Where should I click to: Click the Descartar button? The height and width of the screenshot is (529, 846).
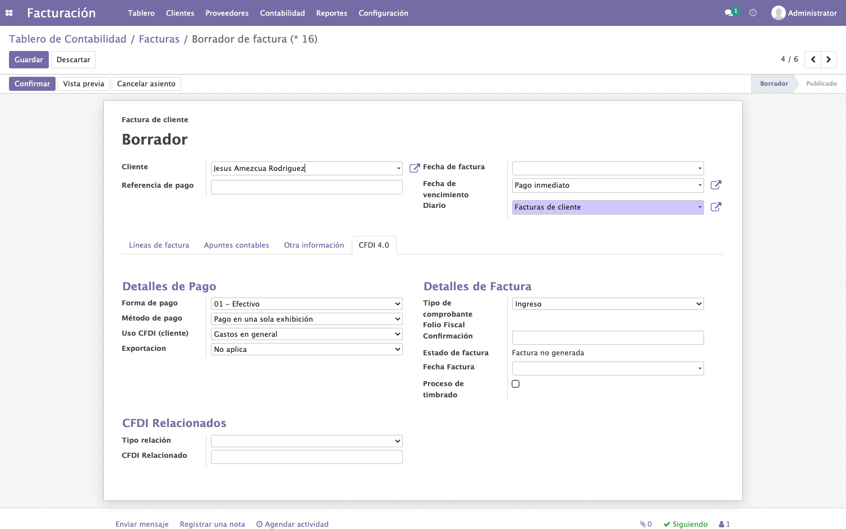(73, 59)
